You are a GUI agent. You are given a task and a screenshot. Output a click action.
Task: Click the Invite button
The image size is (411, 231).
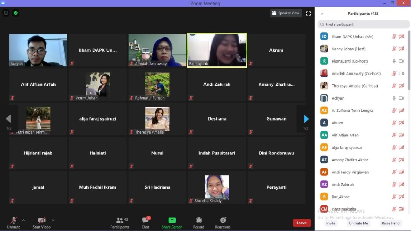(x=331, y=223)
